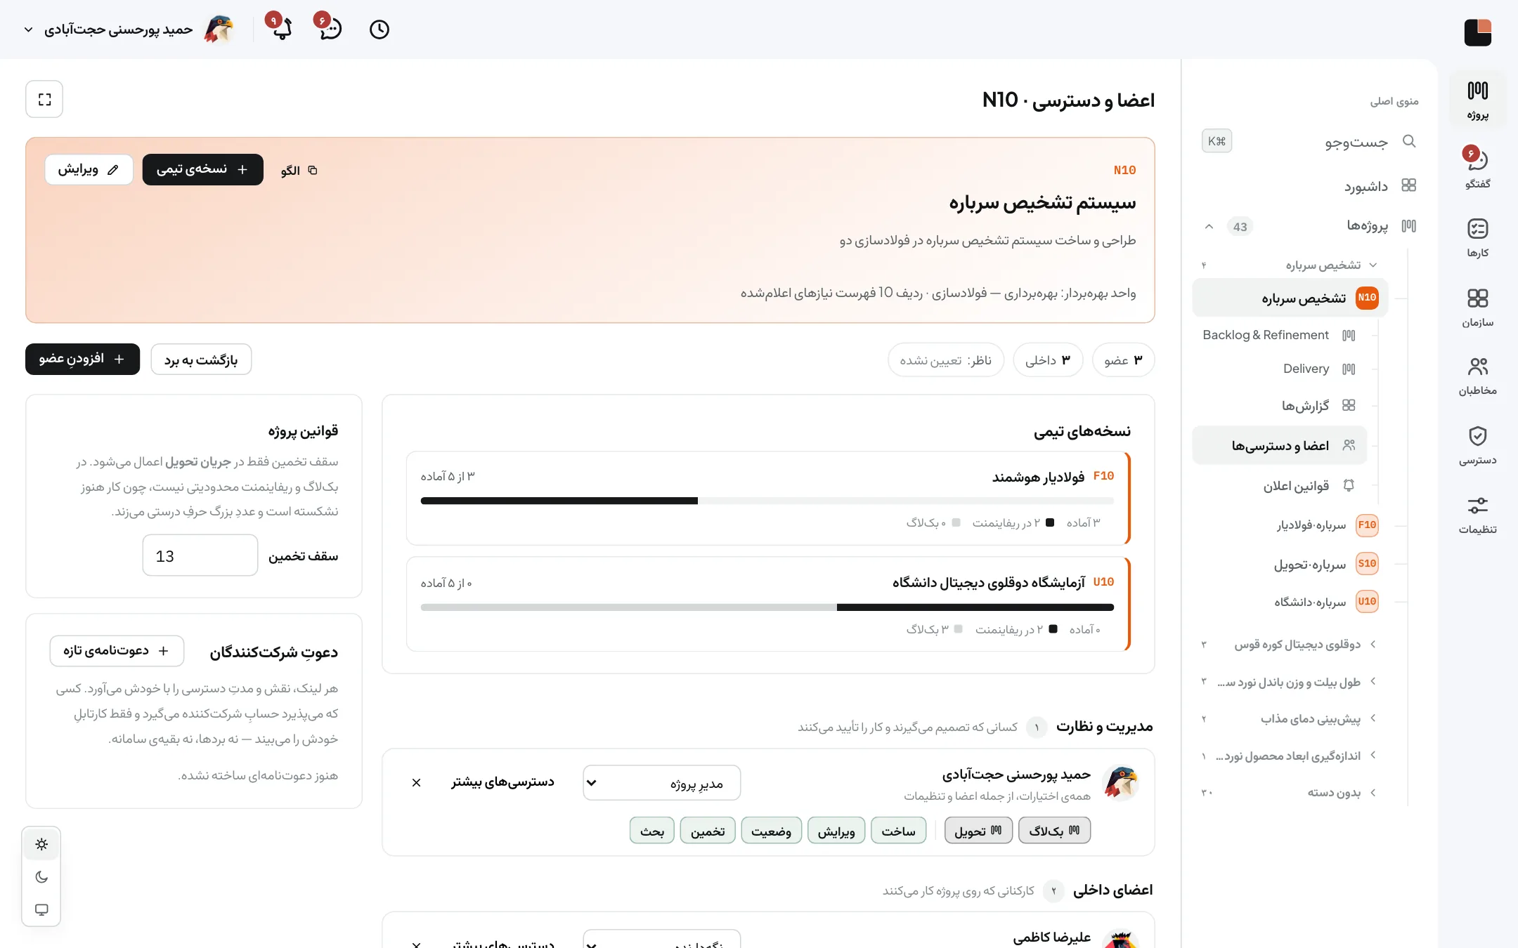This screenshot has width=1518, height=948.
Task: Click the نسخه‌ی تیمی button
Action: pos(202,170)
